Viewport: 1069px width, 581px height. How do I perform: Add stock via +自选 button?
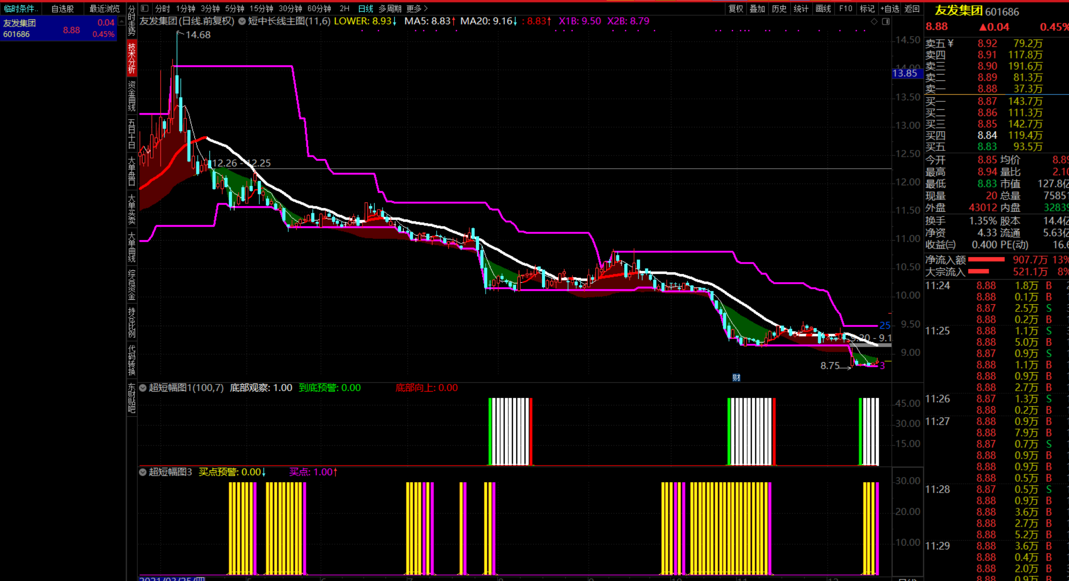[889, 8]
